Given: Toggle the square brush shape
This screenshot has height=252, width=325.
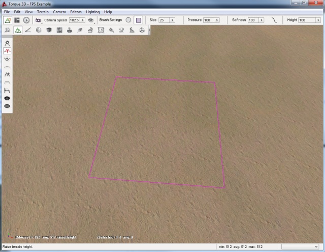Looking at the screenshot, I should point(138,20).
